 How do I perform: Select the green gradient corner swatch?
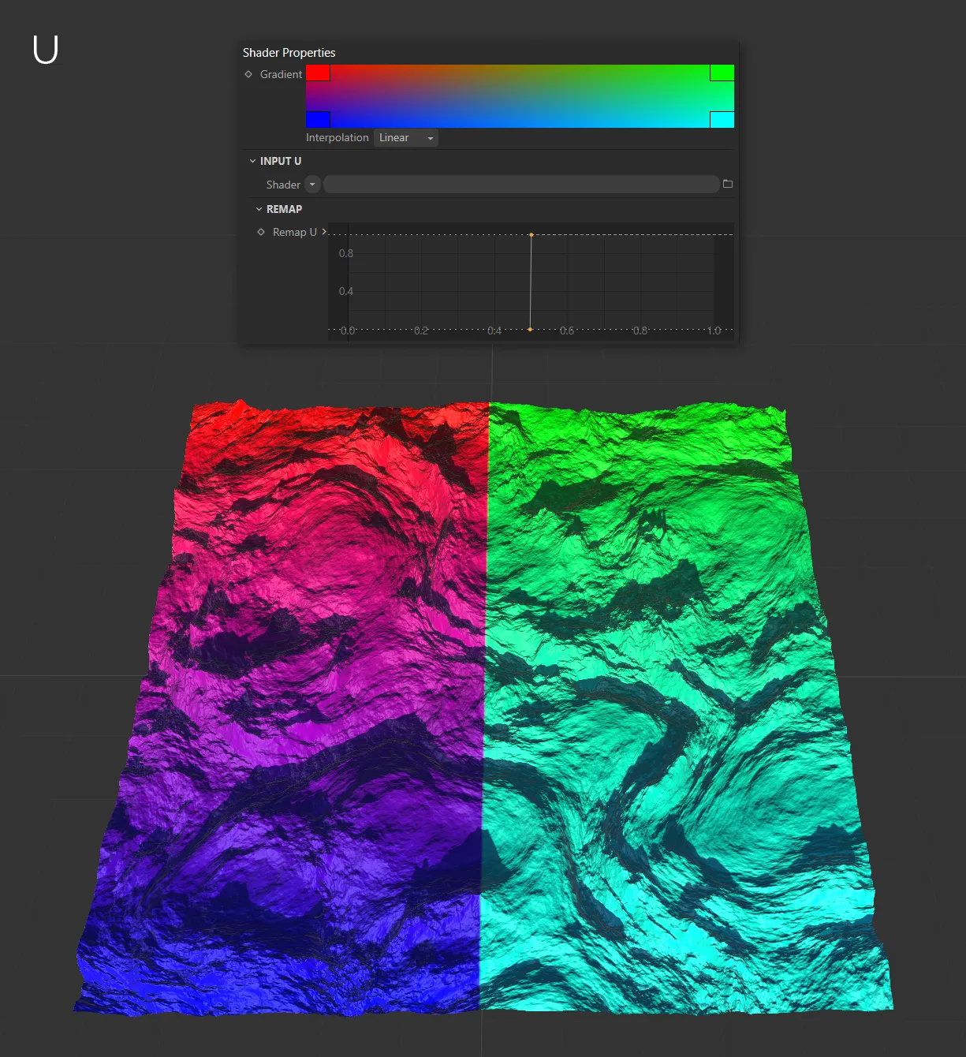click(x=722, y=73)
